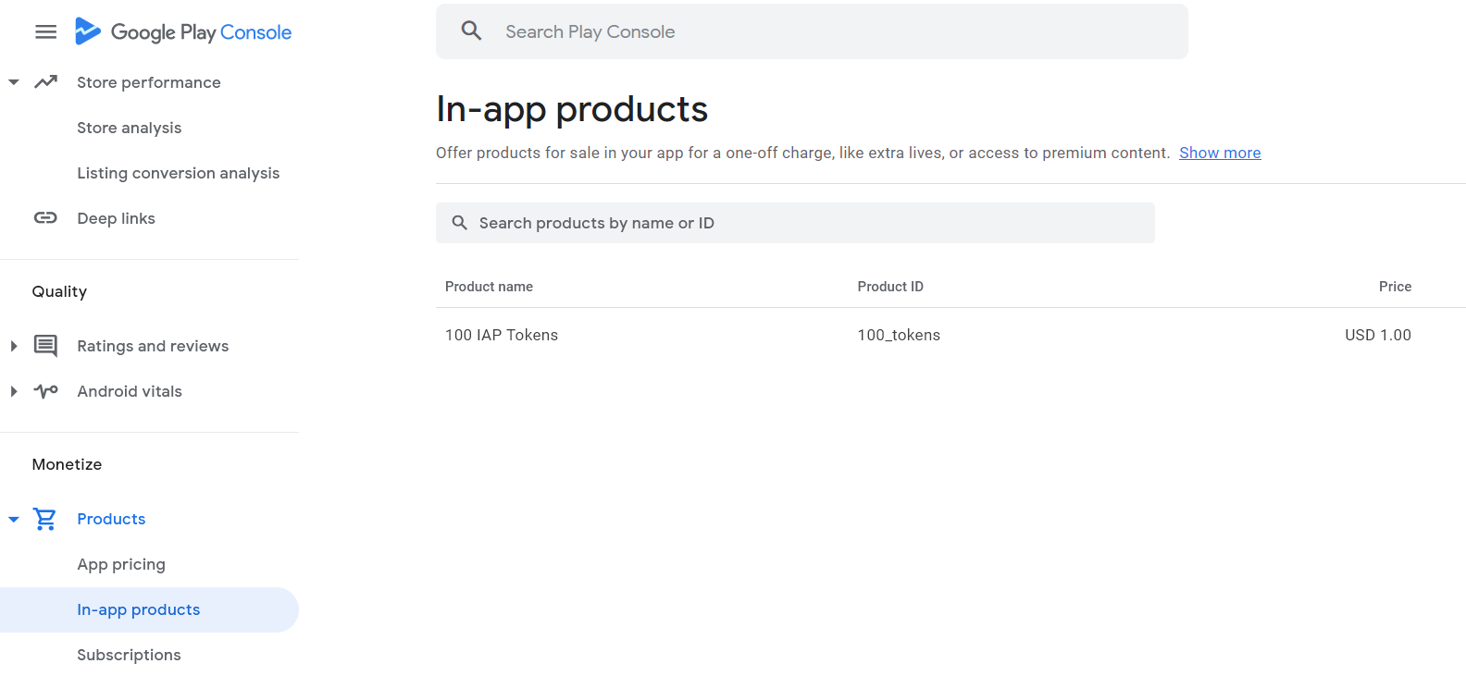
Task: Open the hamburger navigation menu
Action: [x=45, y=32]
